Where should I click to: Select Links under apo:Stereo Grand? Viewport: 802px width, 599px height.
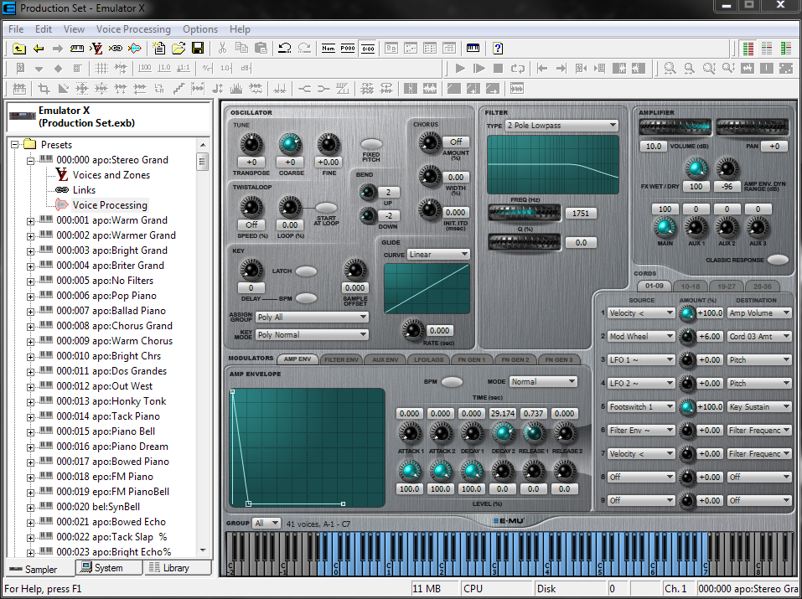(84, 190)
